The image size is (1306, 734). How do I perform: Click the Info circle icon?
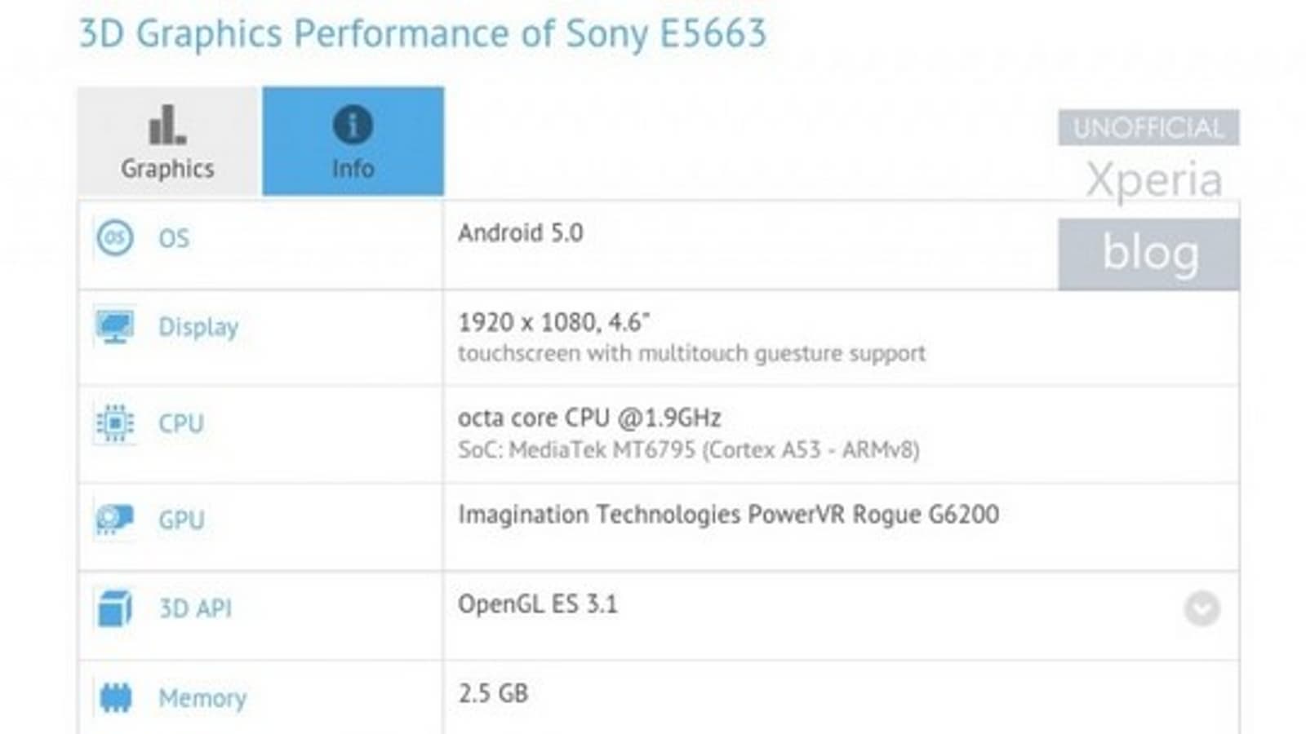353,125
